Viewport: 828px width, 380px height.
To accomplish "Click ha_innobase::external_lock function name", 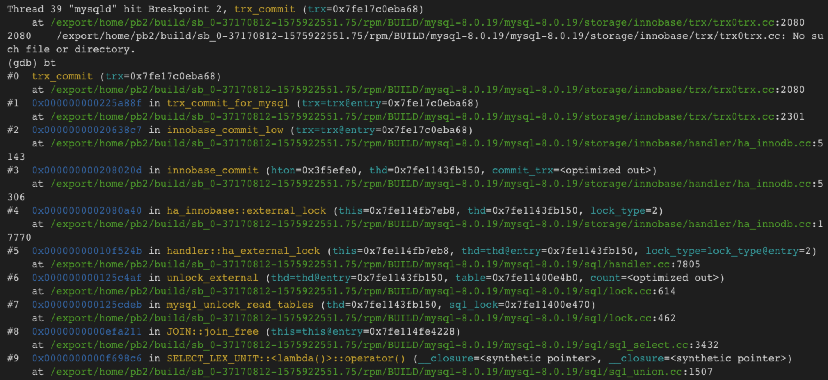I will (x=246, y=210).
